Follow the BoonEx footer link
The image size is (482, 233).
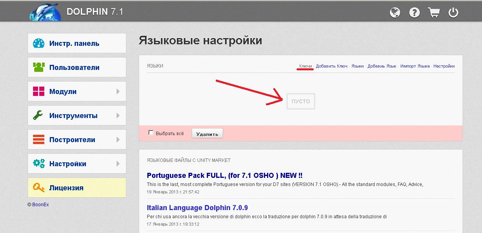(40, 204)
